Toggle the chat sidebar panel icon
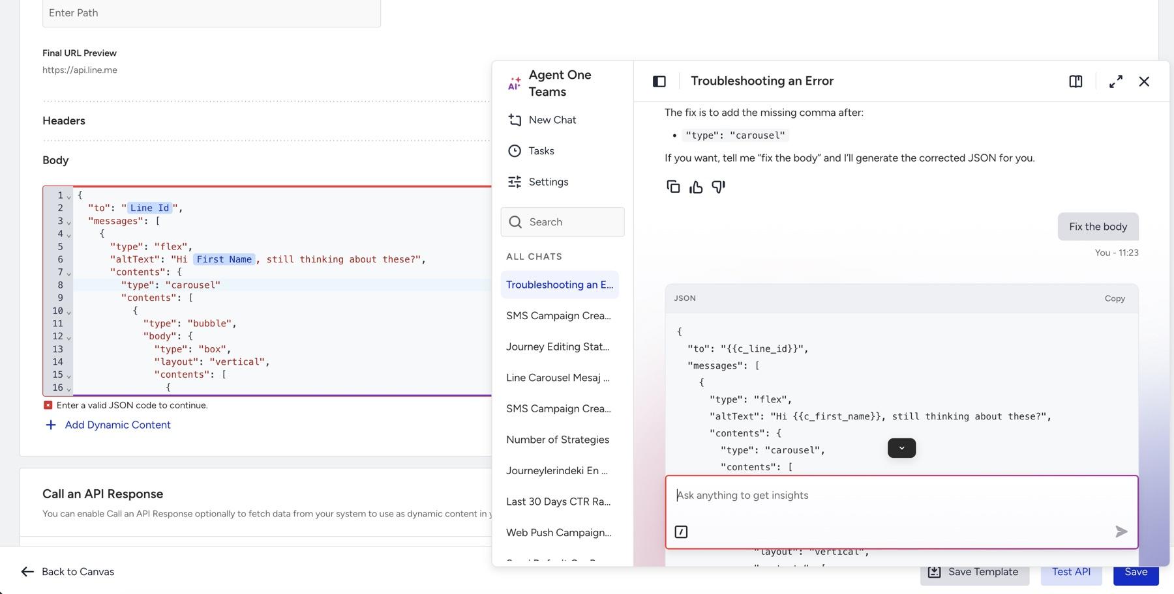Screen dimensions: 1174x594 659,81
